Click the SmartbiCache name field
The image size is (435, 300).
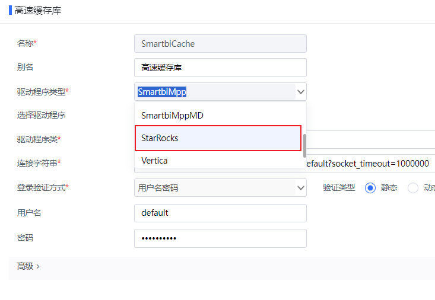point(220,43)
